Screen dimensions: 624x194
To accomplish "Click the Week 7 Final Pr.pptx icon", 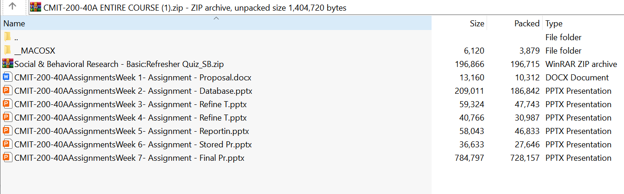I will coord(7,158).
